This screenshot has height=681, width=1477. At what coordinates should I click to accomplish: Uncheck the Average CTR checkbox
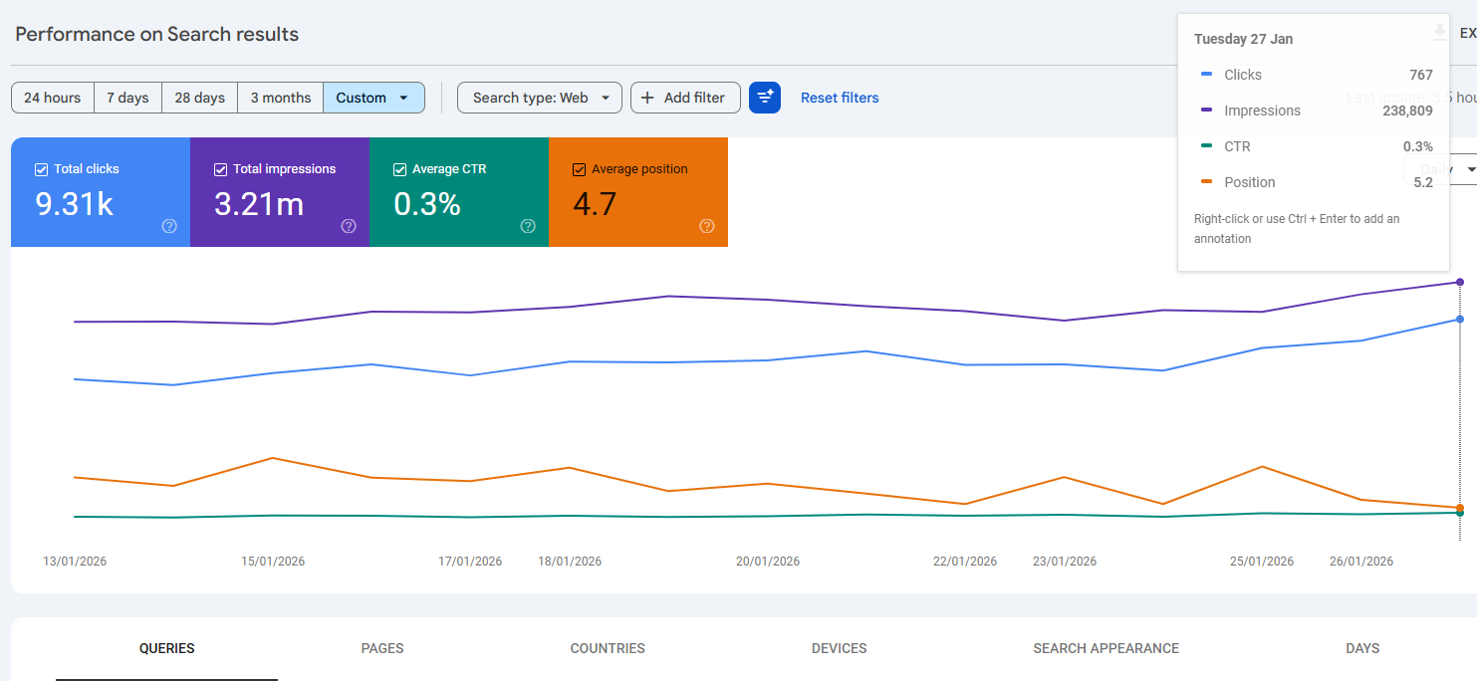click(x=399, y=169)
